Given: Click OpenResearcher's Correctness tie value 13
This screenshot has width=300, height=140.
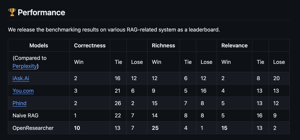Looking at the screenshot, I should [117, 128].
